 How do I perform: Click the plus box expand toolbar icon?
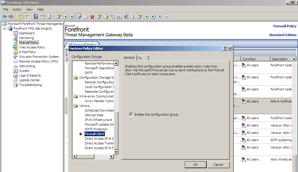click(160, 16)
